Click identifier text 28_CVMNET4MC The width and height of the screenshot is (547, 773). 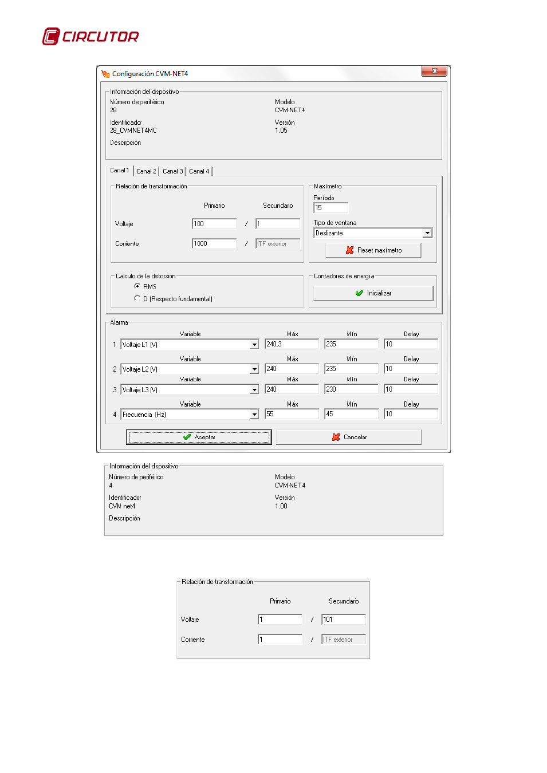133,131
